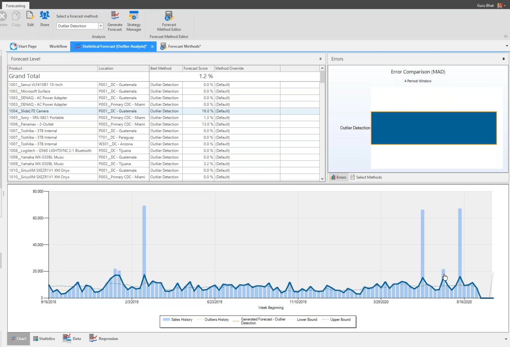This screenshot has height=347, width=510.
Task: Click the Edit icon in ribbon
Action: 30,19
